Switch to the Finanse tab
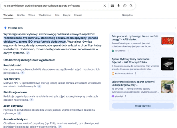Viewport: 177px width, 128px height. [78, 15]
